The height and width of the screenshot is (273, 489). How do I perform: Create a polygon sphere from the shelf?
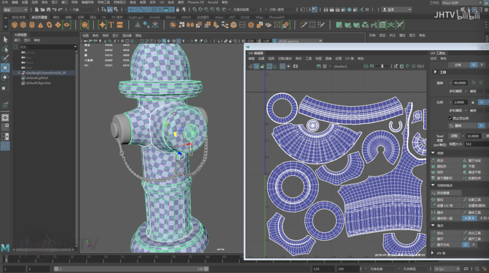point(14,25)
